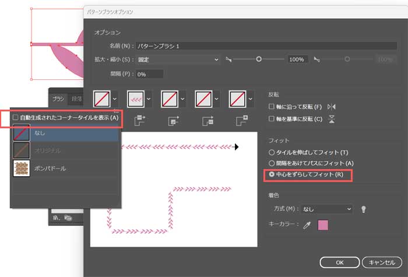Click the 名前 field with パターンブラシ 1
Viewport: 408px width, 277px height.
coord(266,46)
